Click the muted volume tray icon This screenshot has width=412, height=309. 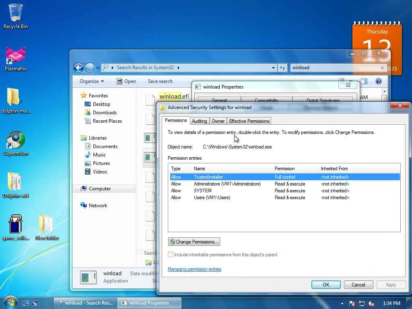371,303
